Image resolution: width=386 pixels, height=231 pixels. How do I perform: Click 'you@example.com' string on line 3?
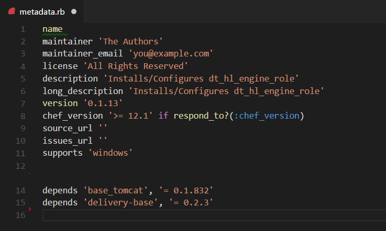[171, 54]
